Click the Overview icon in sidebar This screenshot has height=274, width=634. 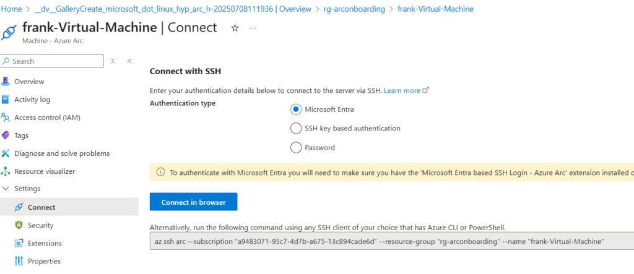[6, 82]
